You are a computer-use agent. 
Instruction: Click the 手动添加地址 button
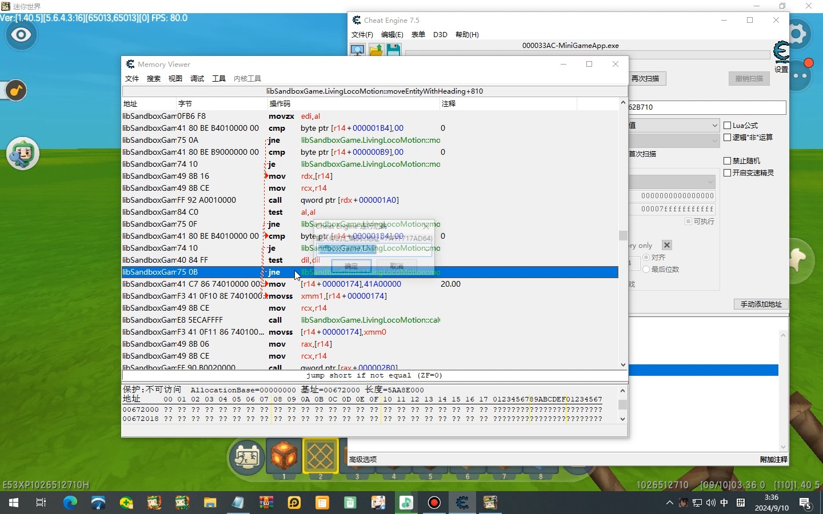[x=761, y=304]
